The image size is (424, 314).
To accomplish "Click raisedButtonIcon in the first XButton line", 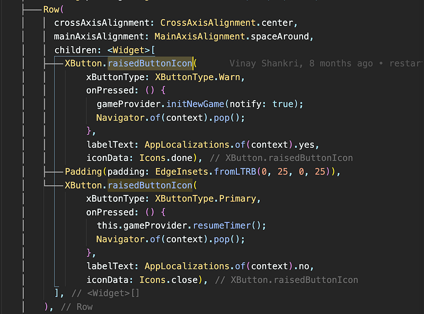I will [150, 63].
